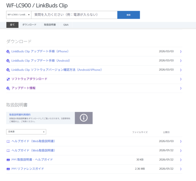Click the firmware icon beside ソフトウェアバージョン確認方法
Viewport: 196px width, 181px height.
pos(8,70)
